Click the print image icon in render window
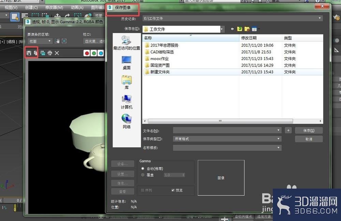The height and width of the screenshot is (221, 341). [x=50, y=53]
